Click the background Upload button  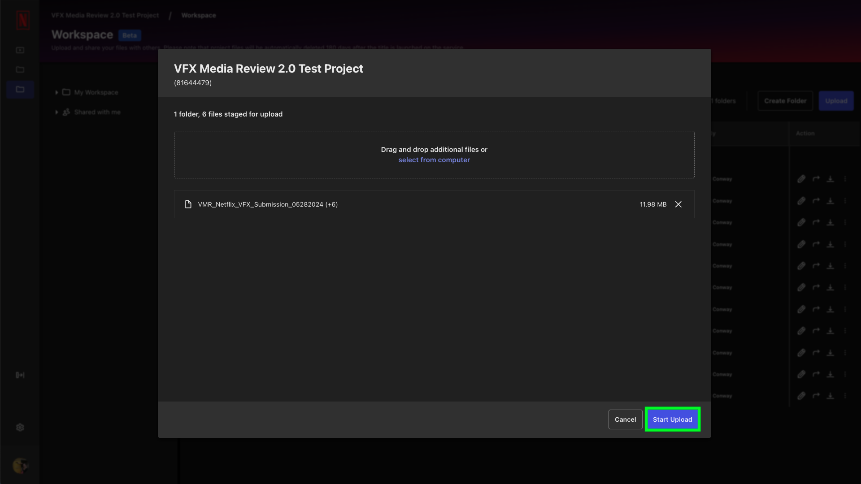click(x=836, y=101)
